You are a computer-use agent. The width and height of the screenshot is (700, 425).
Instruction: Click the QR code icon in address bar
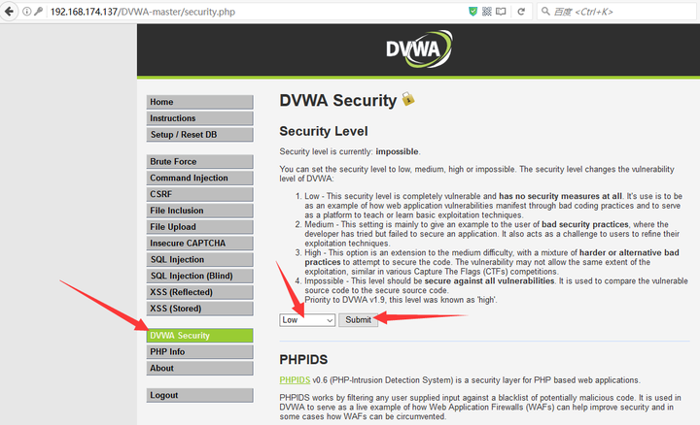[487, 11]
